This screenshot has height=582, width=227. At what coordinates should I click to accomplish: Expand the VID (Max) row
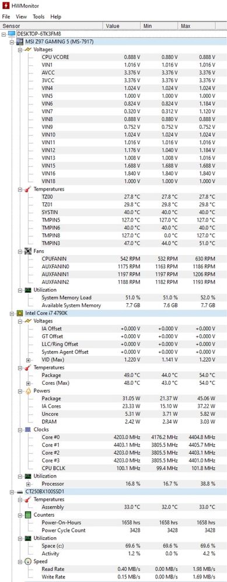coord(28,360)
